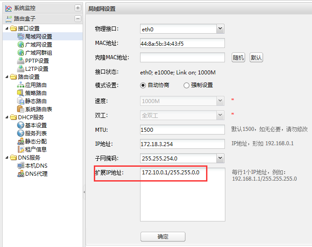Click the PPTP设置 icon
The image size is (312, 247).
tap(21, 61)
